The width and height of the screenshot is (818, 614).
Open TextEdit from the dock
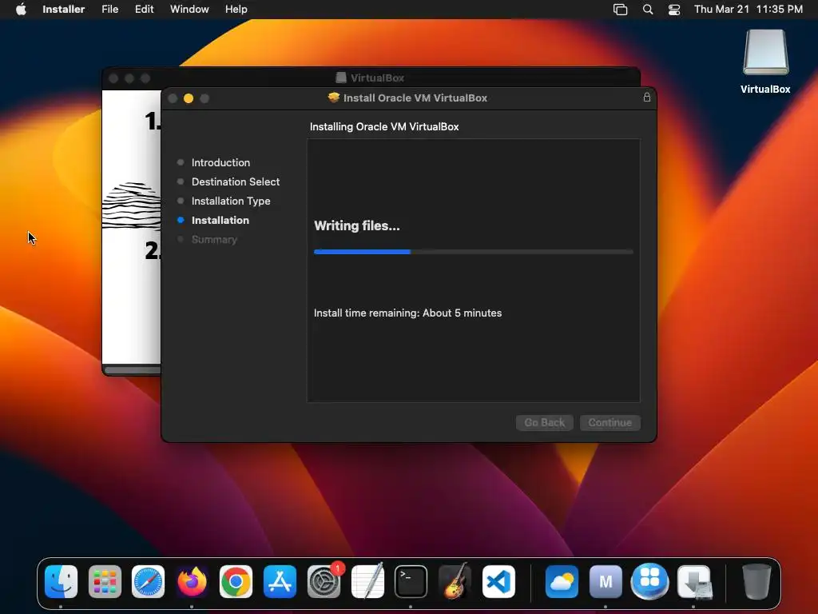tap(367, 582)
